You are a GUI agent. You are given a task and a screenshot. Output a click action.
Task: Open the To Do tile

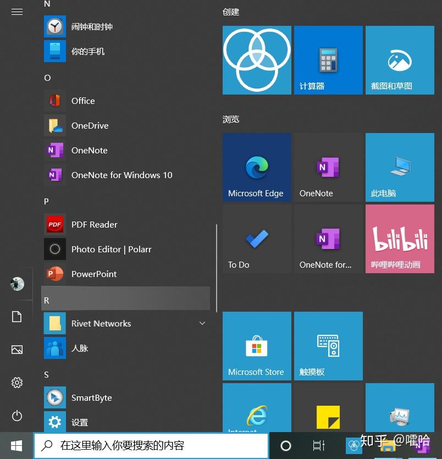click(x=257, y=239)
